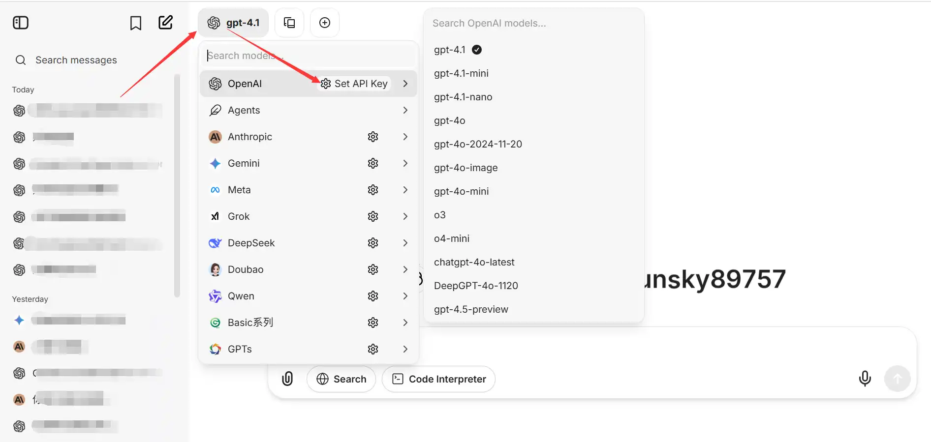Expand the GPTs submenu chevron
The width and height of the screenshot is (931, 442).
tap(405, 349)
